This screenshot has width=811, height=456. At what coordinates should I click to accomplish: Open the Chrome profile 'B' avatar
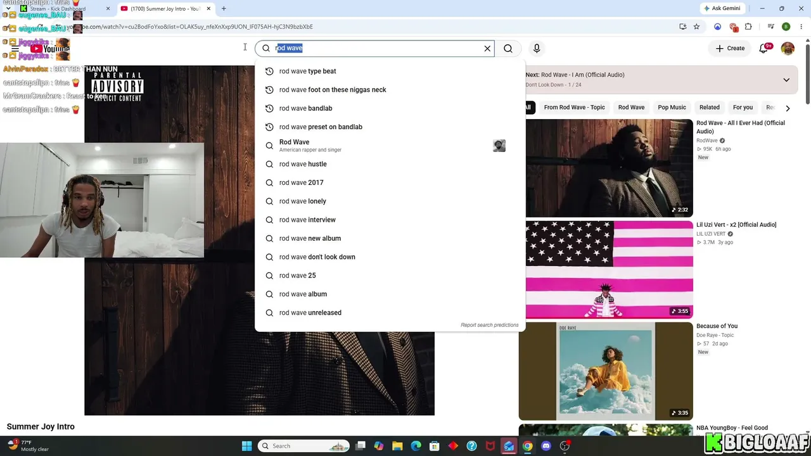tap(786, 27)
